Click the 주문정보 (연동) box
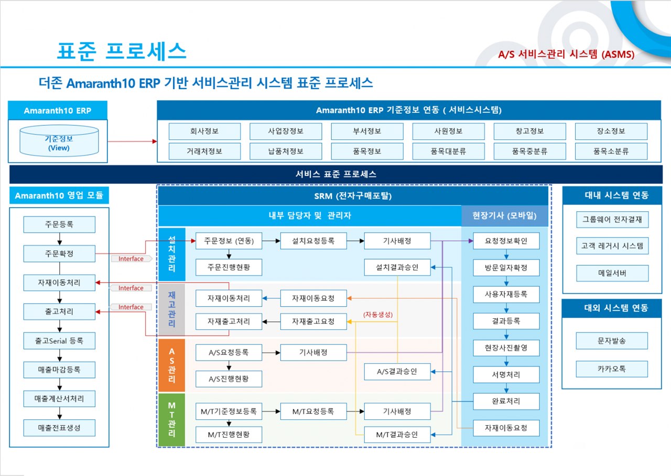671x476 pixels. point(229,241)
